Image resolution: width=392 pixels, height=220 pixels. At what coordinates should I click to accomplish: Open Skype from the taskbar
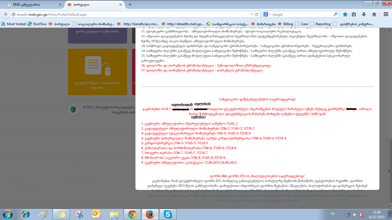click(x=168, y=214)
